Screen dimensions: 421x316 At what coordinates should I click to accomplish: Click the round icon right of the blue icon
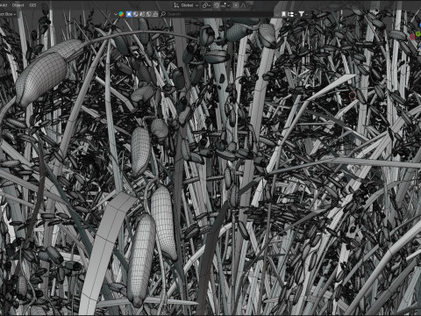coord(136,14)
